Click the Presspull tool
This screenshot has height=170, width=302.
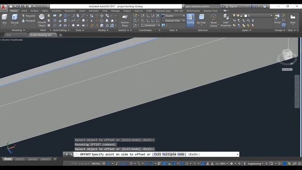(x=28, y=21)
